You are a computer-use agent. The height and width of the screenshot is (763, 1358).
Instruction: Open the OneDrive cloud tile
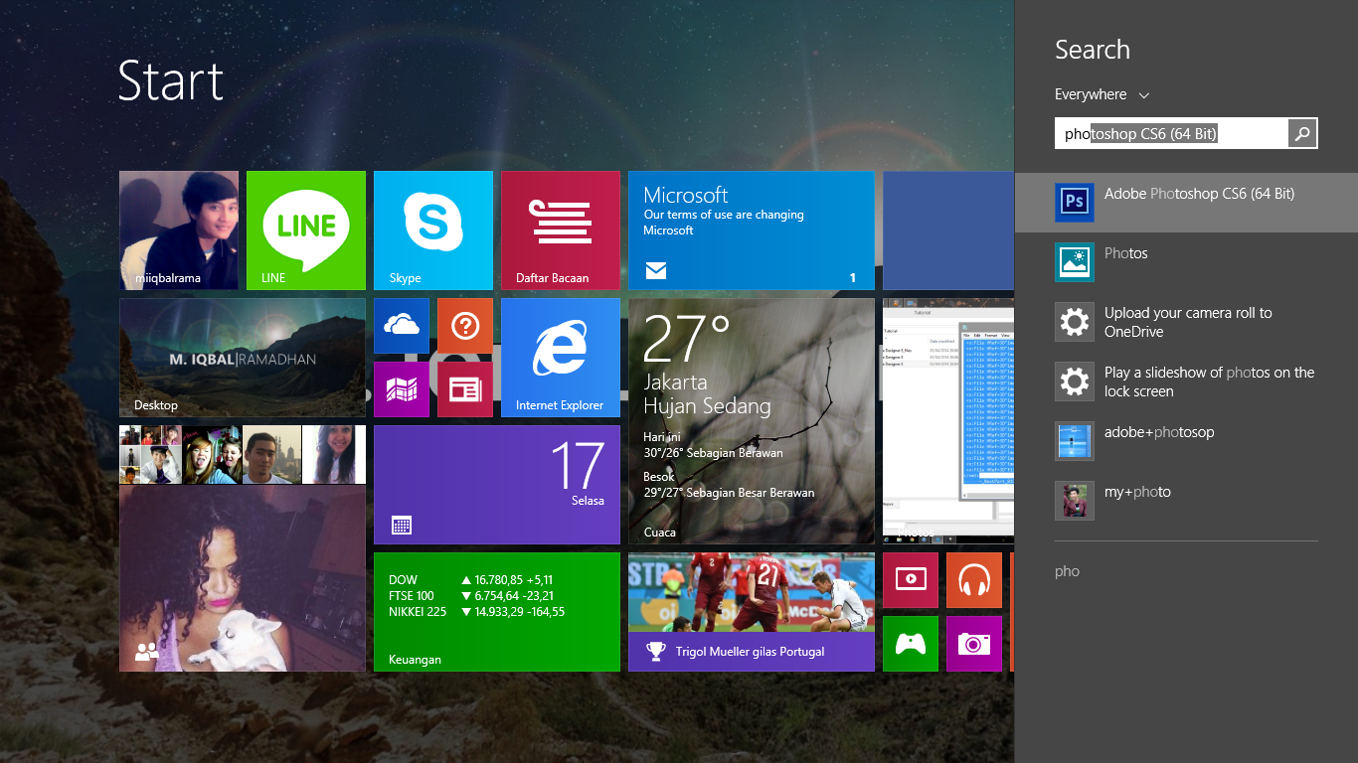pos(402,326)
